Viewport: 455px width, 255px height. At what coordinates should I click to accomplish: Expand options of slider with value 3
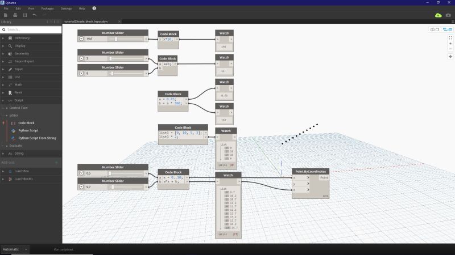[x=81, y=58]
